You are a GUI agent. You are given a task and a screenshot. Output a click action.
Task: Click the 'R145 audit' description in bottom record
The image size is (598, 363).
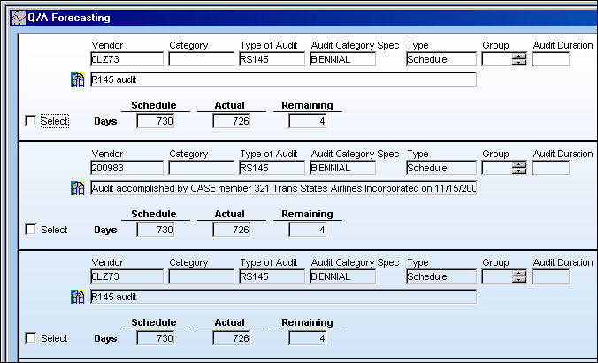pyautogui.click(x=284, y=297)
